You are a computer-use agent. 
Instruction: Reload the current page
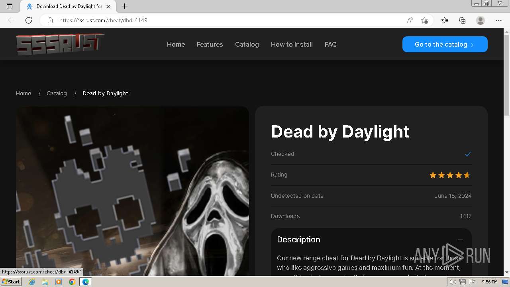(29, 20)
